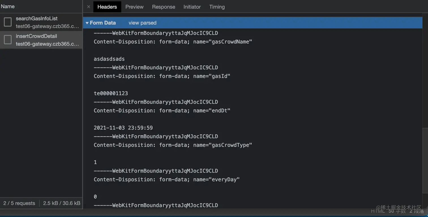
Task: Click the 2 / 5 requests status
Action: [19, 203]
